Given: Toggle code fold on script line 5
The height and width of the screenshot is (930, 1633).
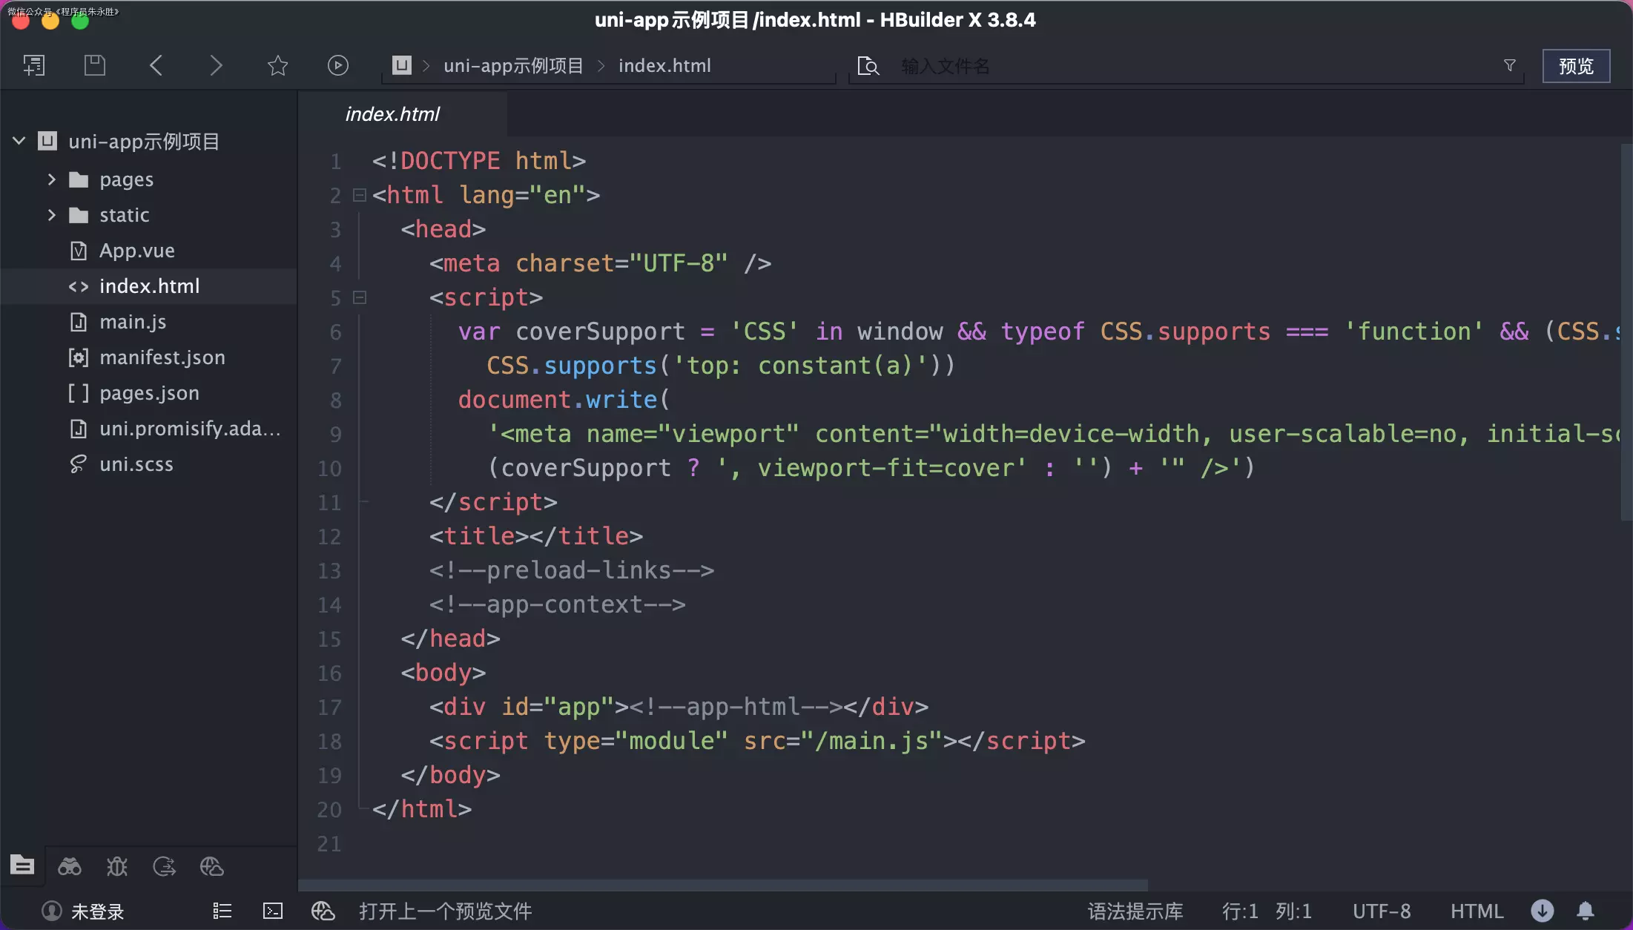Looking at the screenshot, I should click(x=360, y=297).
